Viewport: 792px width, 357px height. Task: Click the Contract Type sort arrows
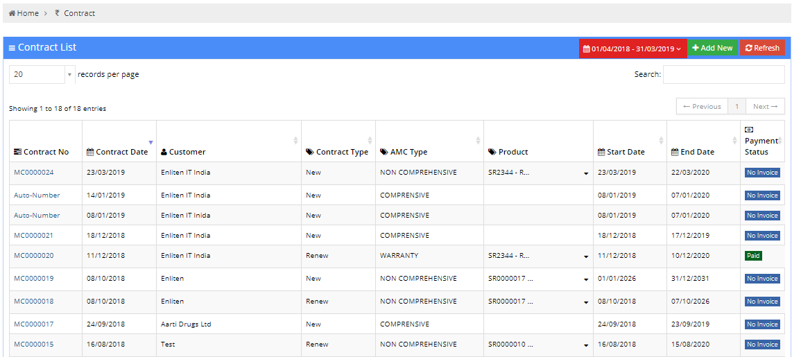click(x=370, y=141)
